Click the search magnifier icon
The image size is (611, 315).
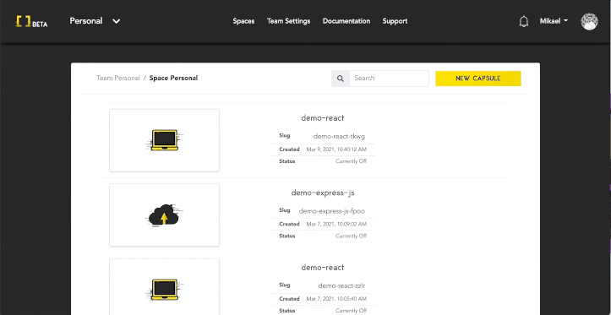point(341,79)
